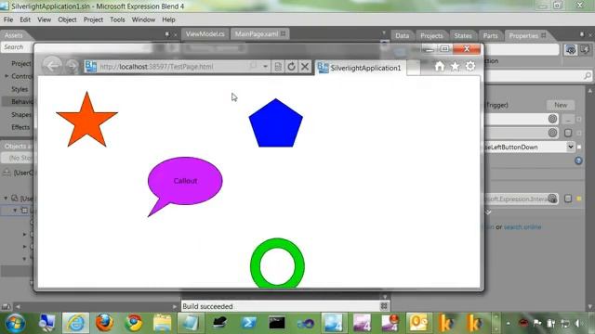
Task: Select the Assets panel tab
Action: coord(14,35)
